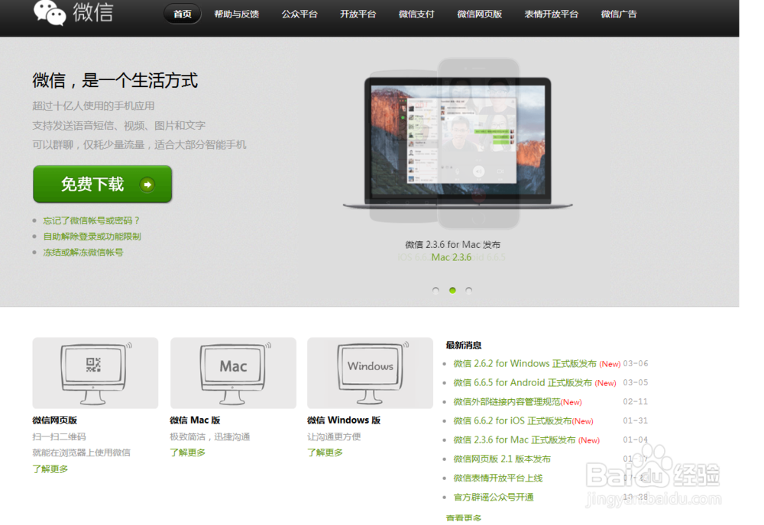Click the 免费下载 download button

pos(102,184)
